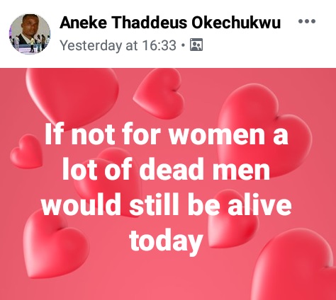The image size is (336, 300).
Task: Open the "Yesterday at 16:33" timestamp link
Action: coord(118,45)
